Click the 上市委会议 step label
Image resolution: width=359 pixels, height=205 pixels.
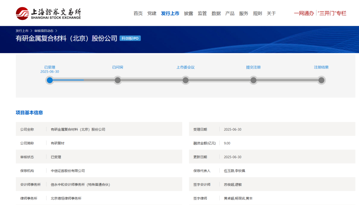(x=185, y=67)
